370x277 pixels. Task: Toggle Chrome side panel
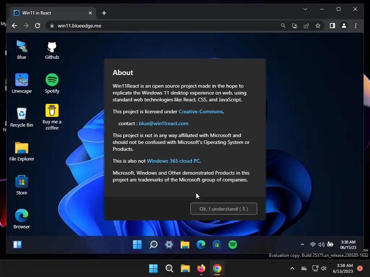(x=332, y=26)
